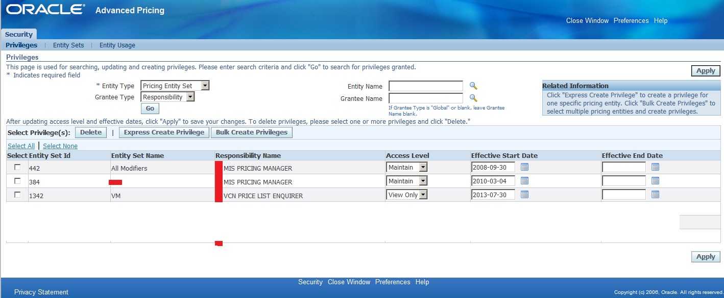Click Close Window in the top header
The height and width of the screenshot is (298, 724).
(587, 20)
